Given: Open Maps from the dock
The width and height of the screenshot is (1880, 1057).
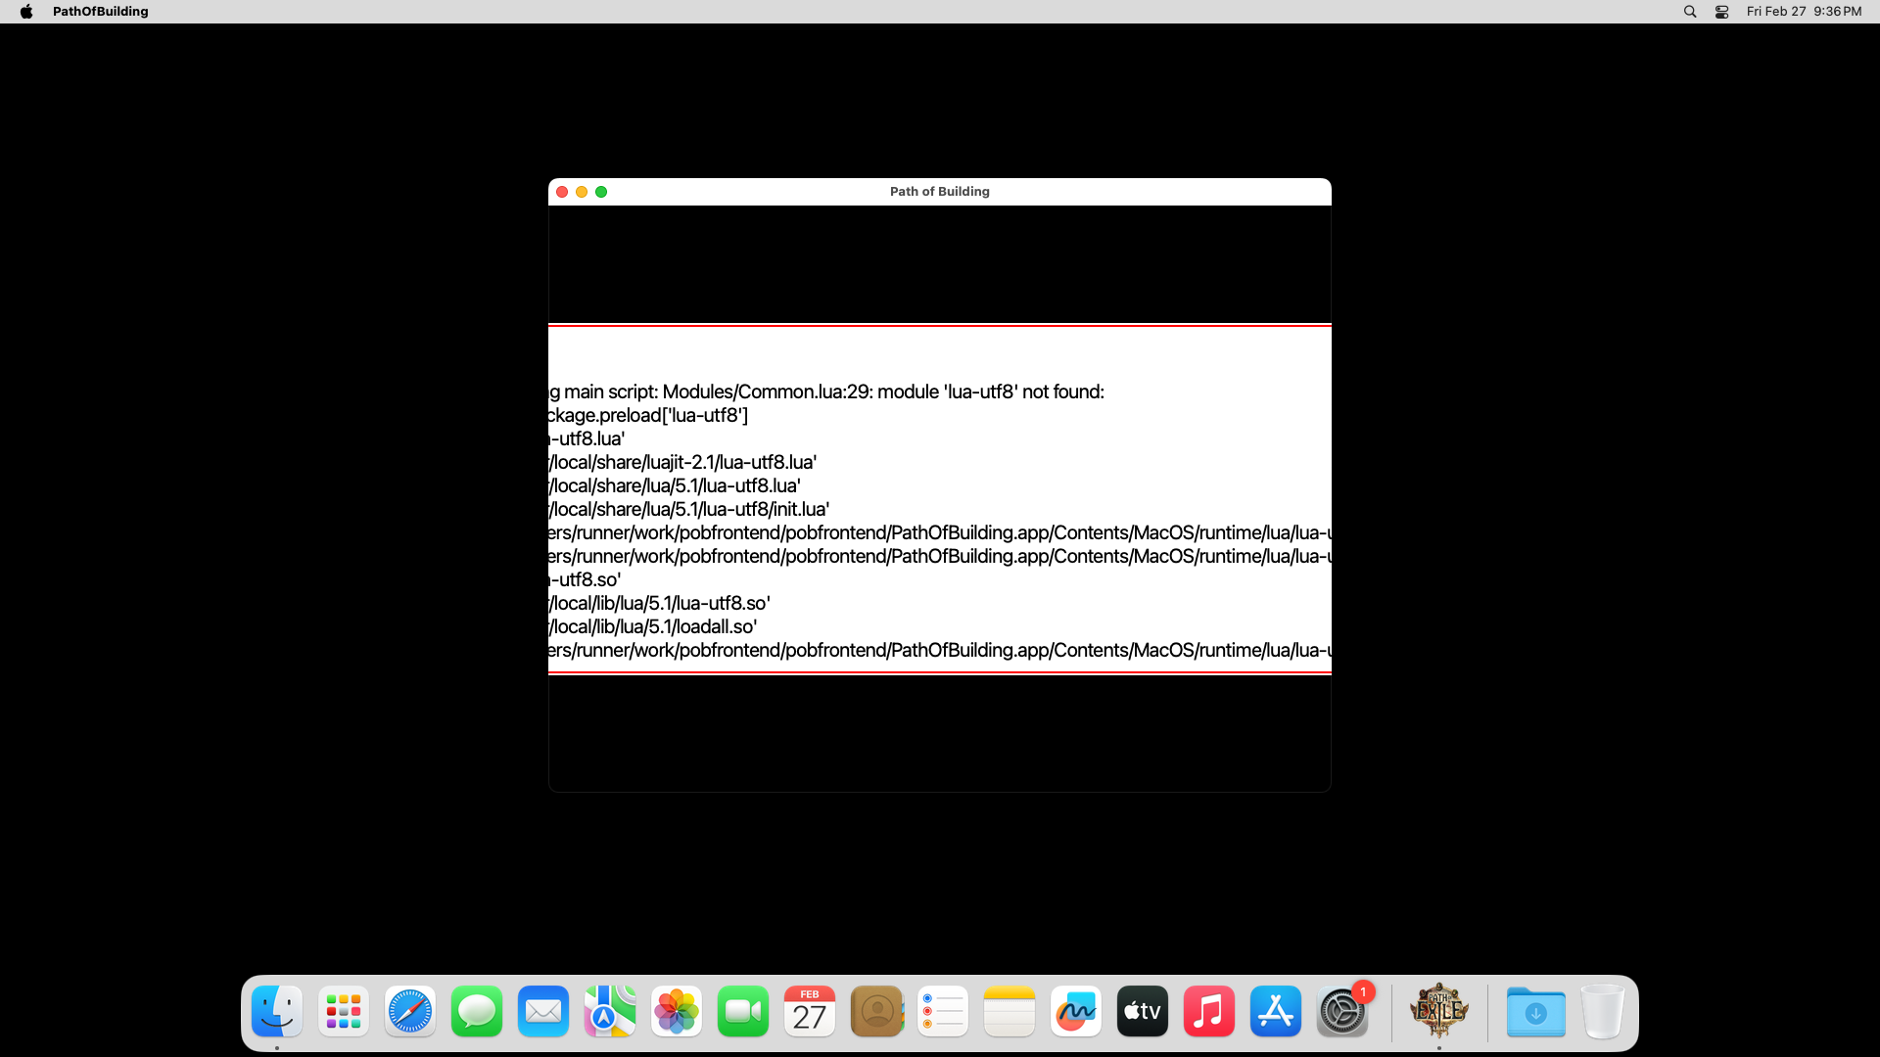Looking at the screenshot, I should pos(610,1011).
